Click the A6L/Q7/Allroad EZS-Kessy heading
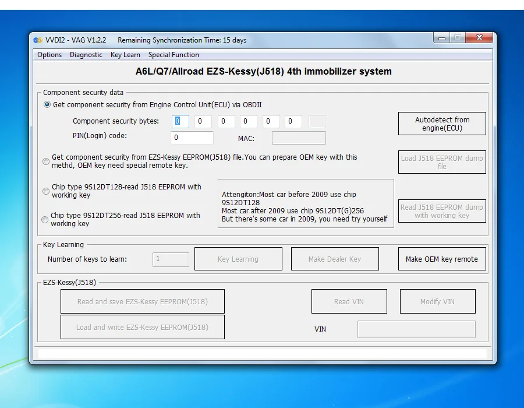 (263, 71)
